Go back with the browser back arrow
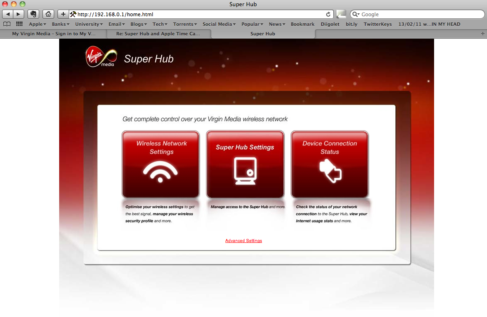Image resolution: width=487 pixels, height=317 pixels. coord(8,14)
